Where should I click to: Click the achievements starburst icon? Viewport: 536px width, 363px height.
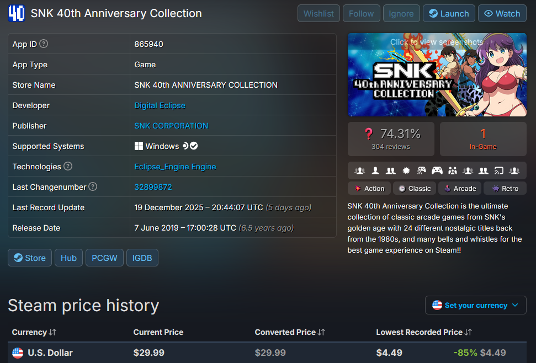[406, 171]
